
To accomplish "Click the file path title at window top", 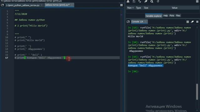I will (x=31, y=1).
